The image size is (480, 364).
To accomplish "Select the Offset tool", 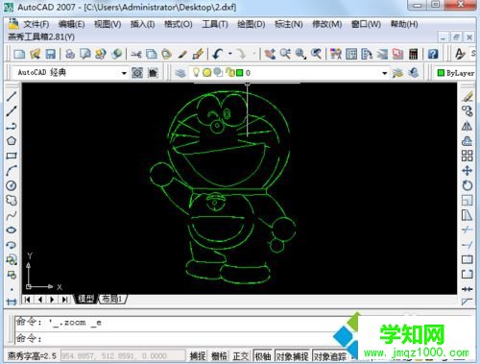I will click(x=468, y=141).
